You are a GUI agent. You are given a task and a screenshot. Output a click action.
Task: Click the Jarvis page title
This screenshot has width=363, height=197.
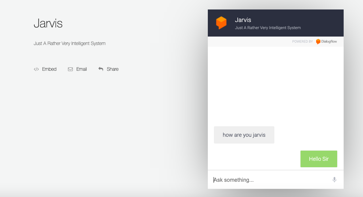coord(48,23)
